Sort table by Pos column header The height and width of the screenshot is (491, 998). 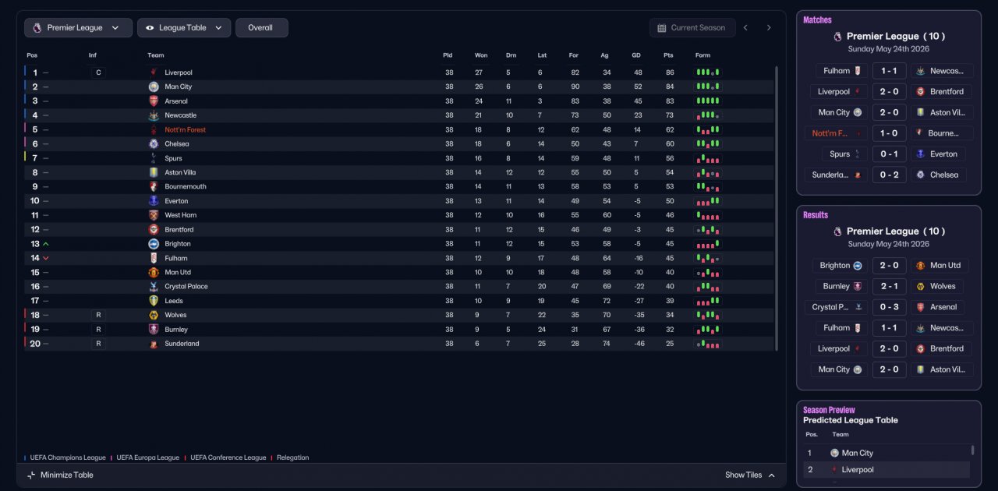click(32, 55)
